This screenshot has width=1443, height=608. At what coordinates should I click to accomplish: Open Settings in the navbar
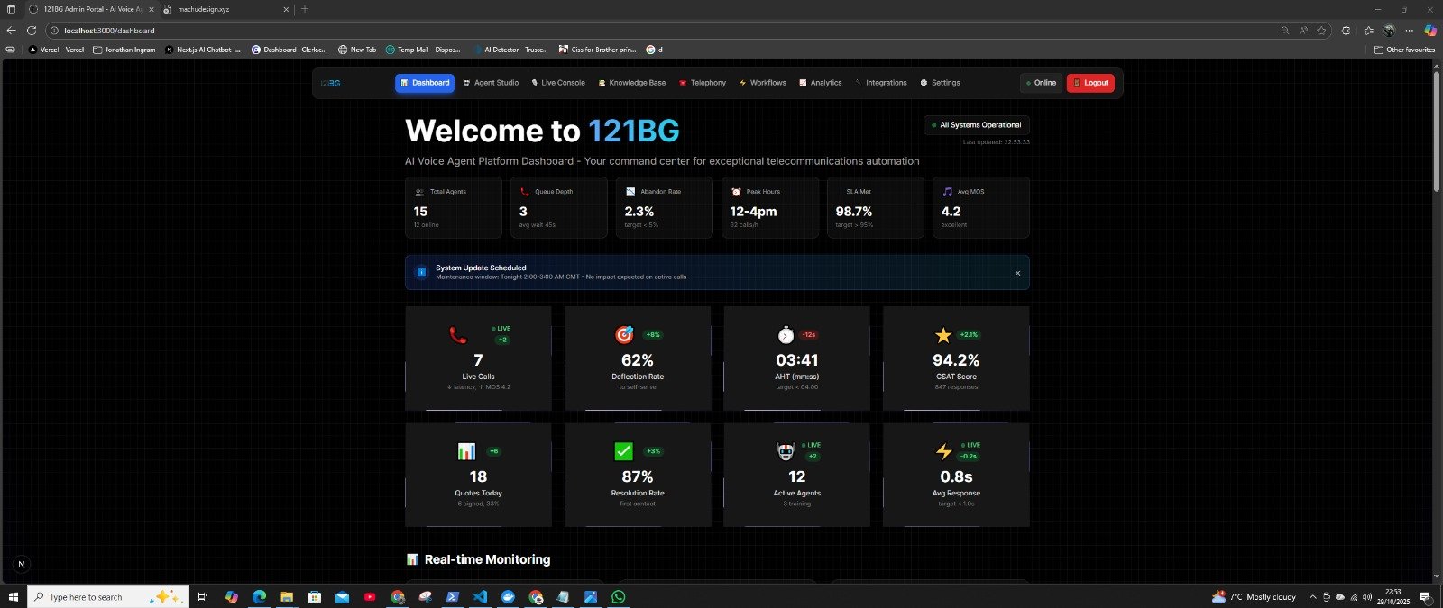[x=940, y=83]
